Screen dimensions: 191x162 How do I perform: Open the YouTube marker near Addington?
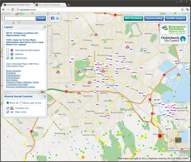[x=90, y=82]
